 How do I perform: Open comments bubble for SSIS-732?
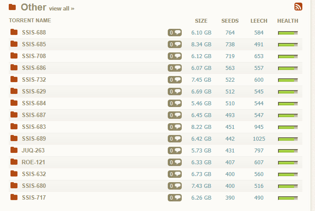click(x=175, y=80)
